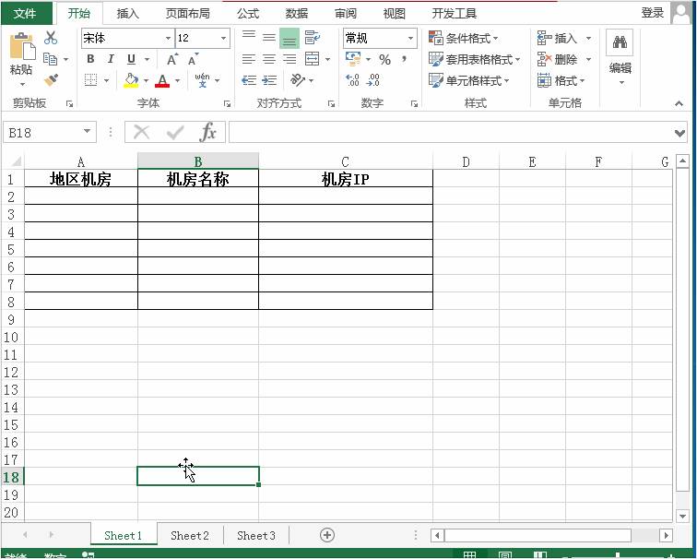Open 文件 menu

25,13
